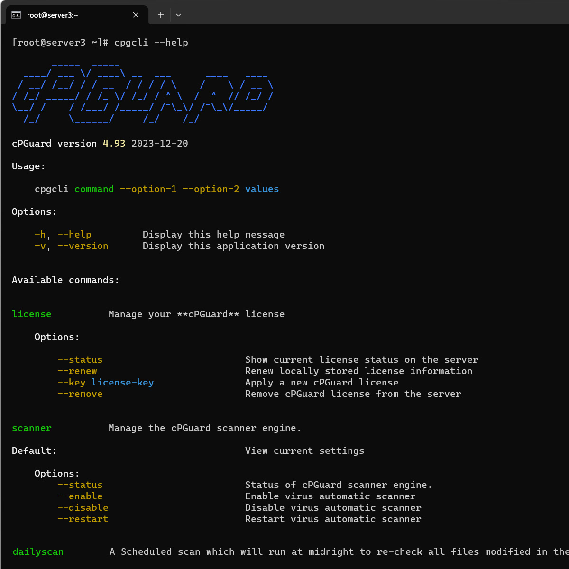
Task: Click the --renew license option
Action: (x=77, y=371)
